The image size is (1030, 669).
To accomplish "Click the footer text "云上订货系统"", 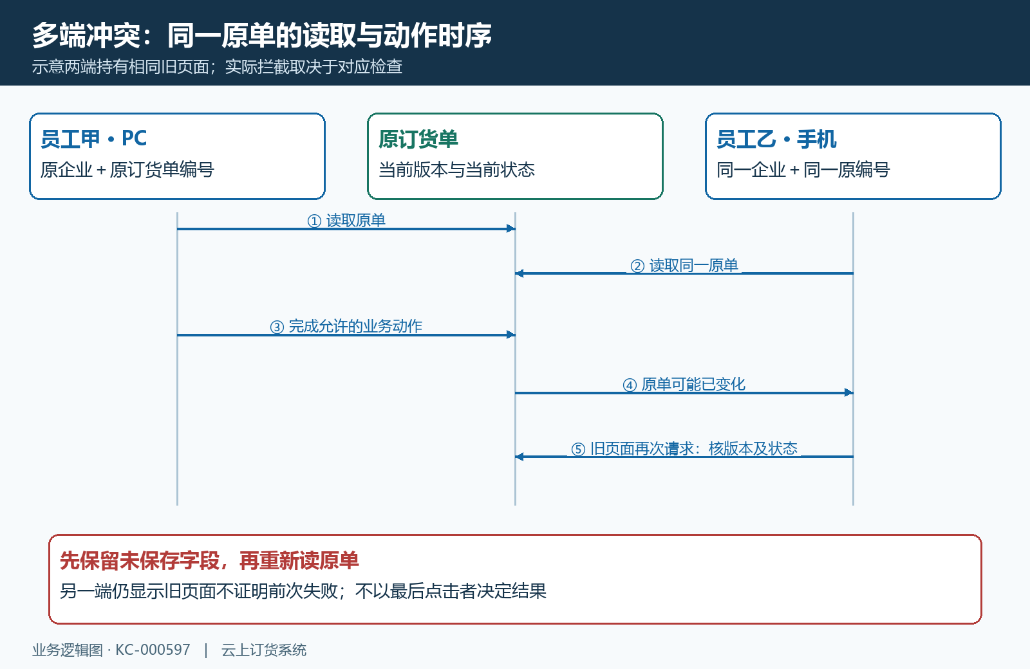I will [x=264, y=650].
